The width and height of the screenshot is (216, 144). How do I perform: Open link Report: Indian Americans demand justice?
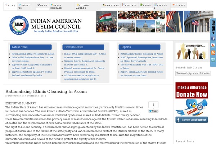(x=142, y=73)
